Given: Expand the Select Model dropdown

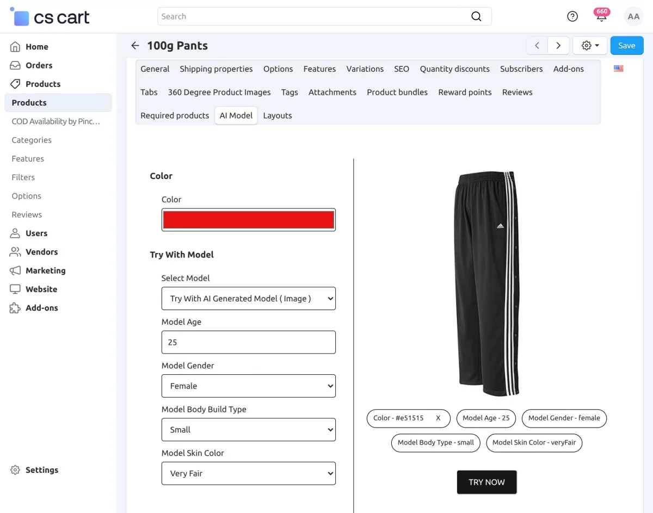Looking at the screenshot, I should (x=248, y=299).
